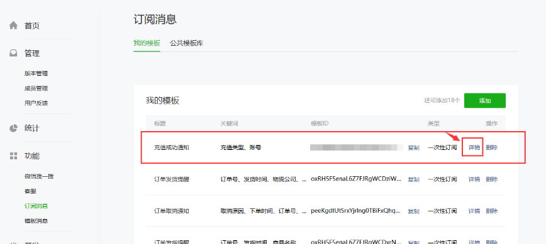546x244 pixels.
Task: Click the 还可添加18个 counter text
Action: (x=442, y=100)
